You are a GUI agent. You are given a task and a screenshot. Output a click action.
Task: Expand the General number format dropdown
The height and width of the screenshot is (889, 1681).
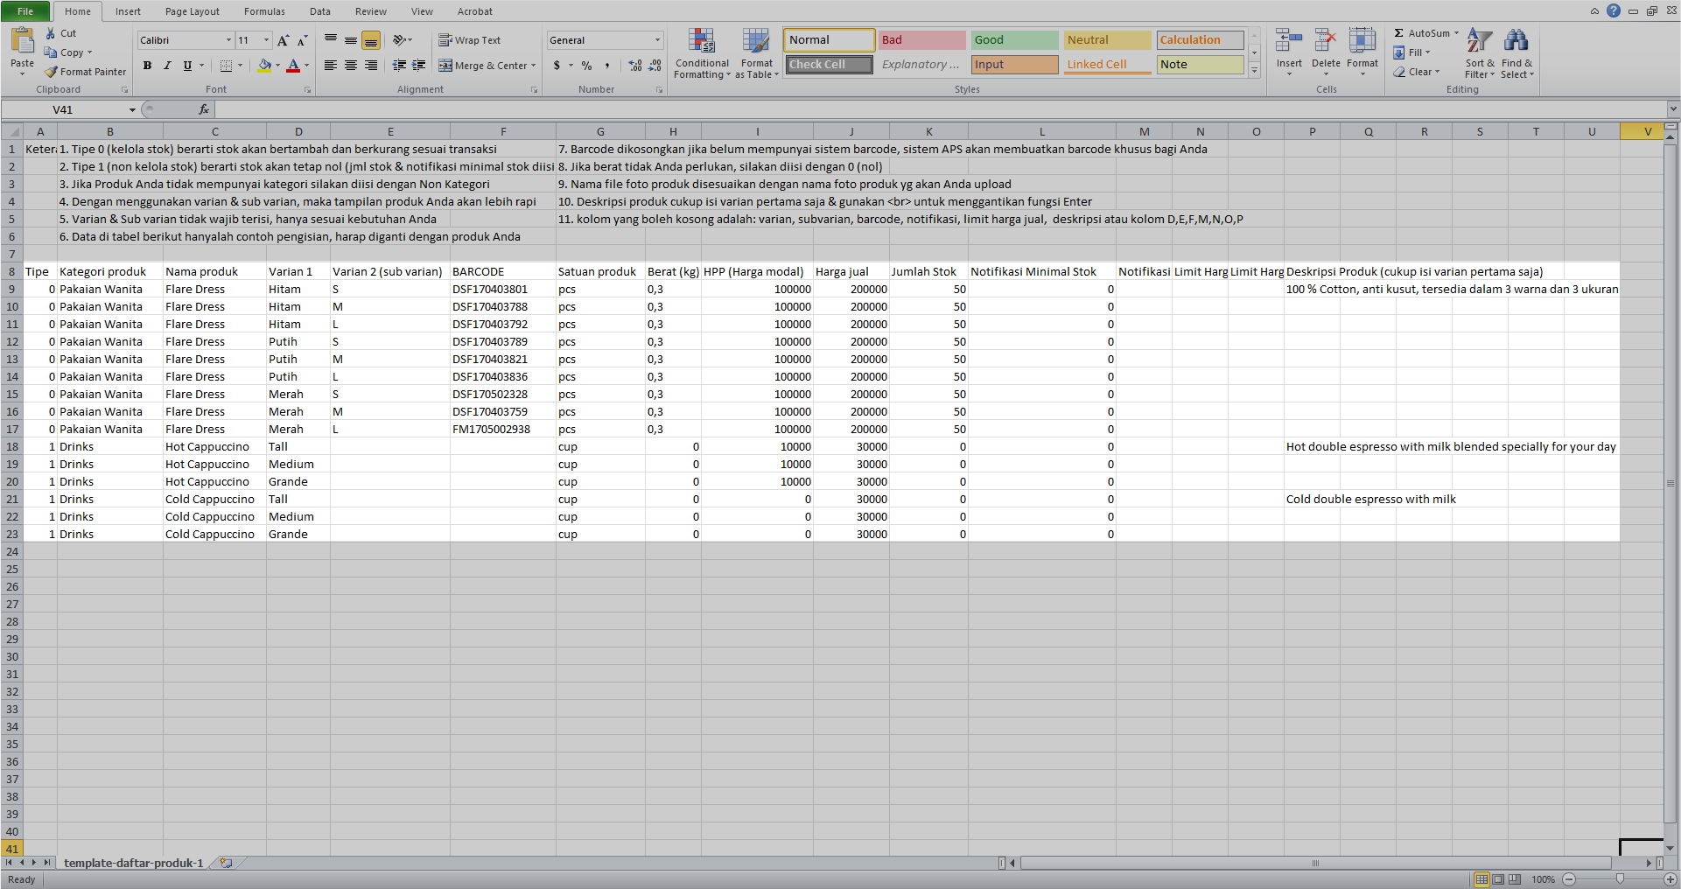tap(657, 40)
